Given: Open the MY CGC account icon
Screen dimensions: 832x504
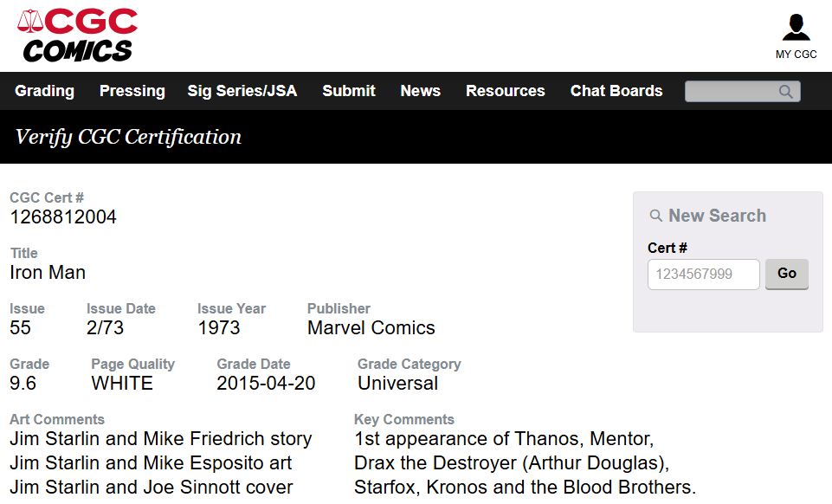Looking at the screenshot, I should tap(796, 28).
